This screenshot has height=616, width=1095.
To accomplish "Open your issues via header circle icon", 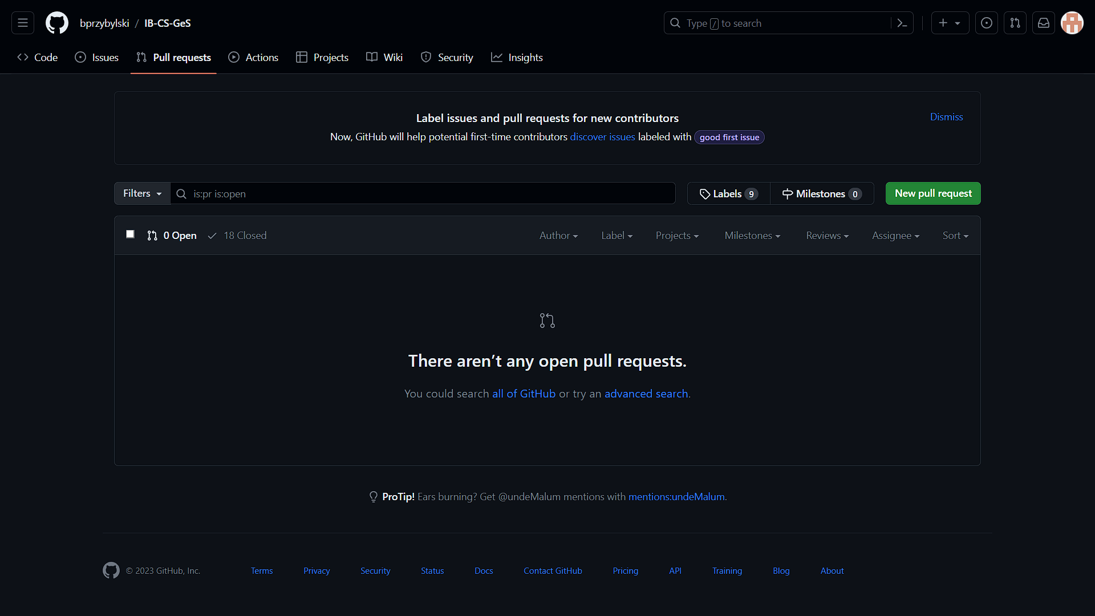I will tap(987, 23).
